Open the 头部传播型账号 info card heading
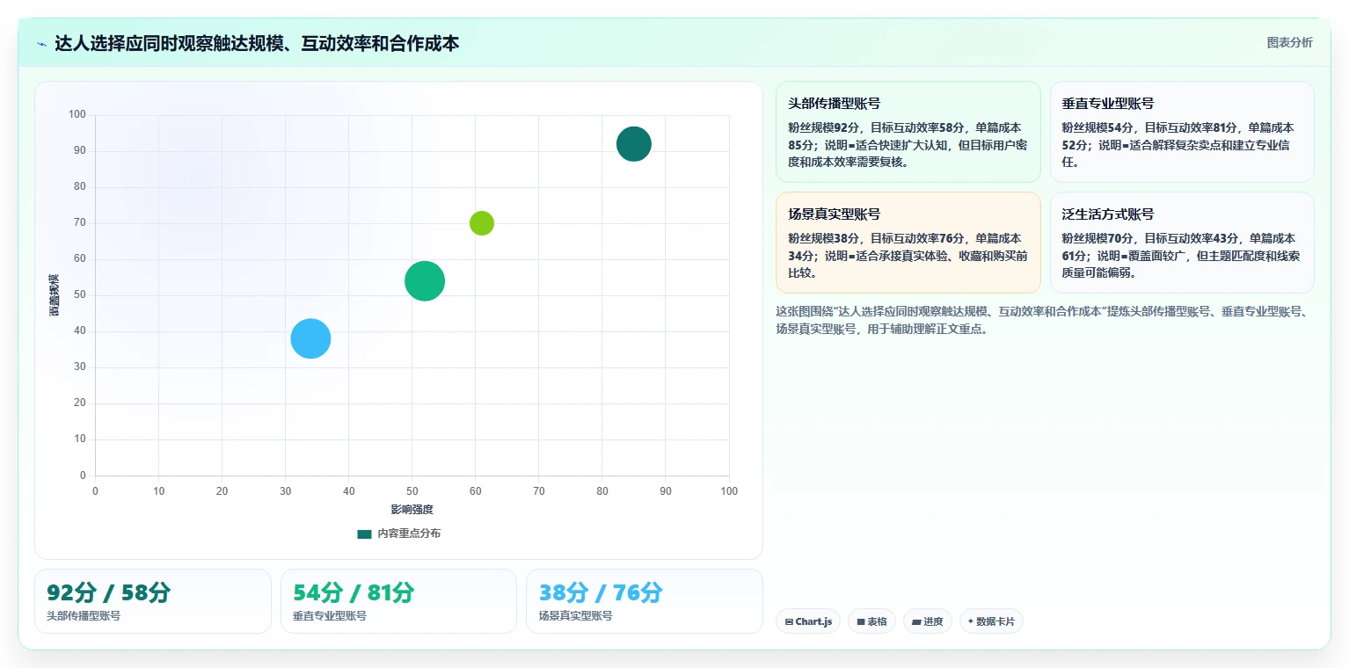This screenshot has width=1349, height=668. click(x=835, y=103)
